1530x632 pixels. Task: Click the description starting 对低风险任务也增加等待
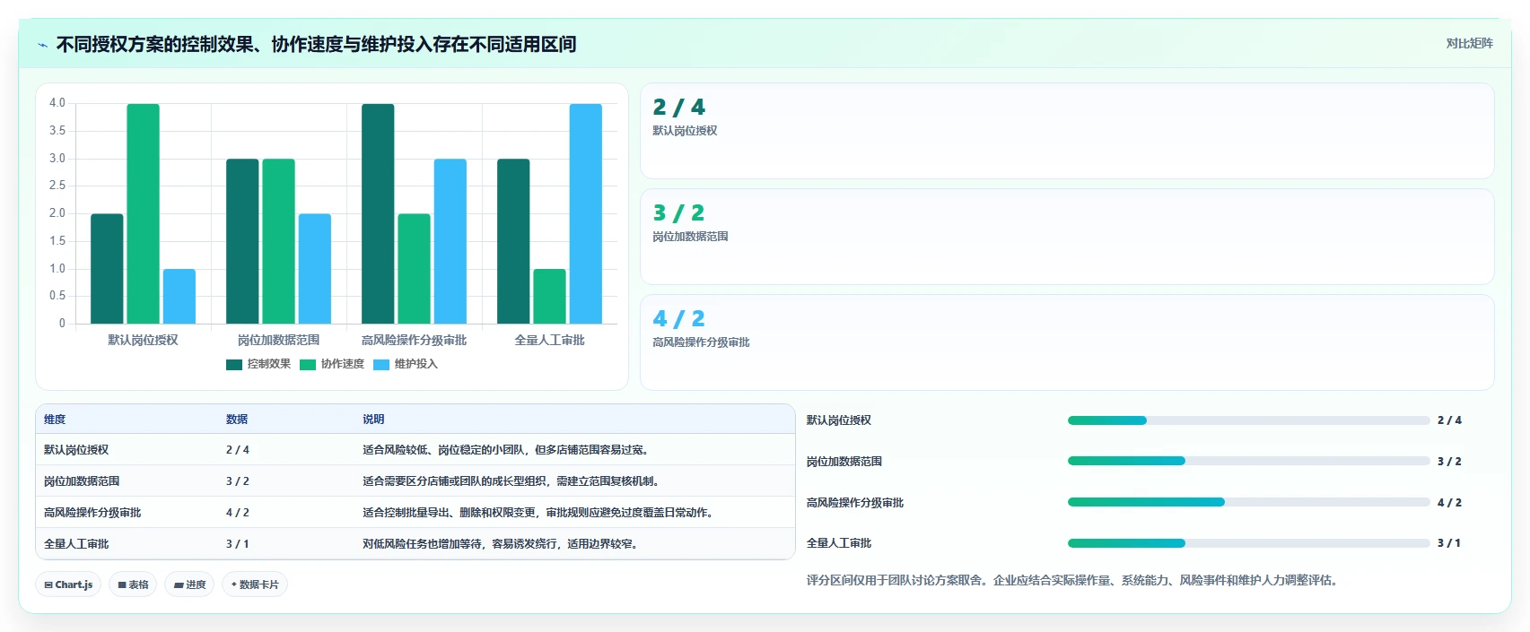pyautogui.click(x=502, y=544)
